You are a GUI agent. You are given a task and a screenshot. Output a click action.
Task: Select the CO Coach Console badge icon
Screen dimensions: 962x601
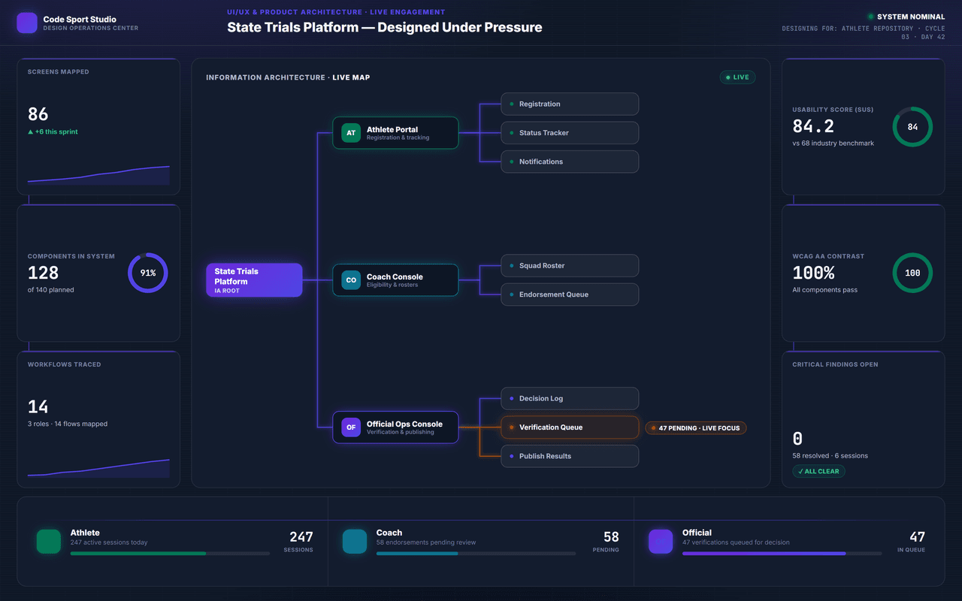(351, 280)
